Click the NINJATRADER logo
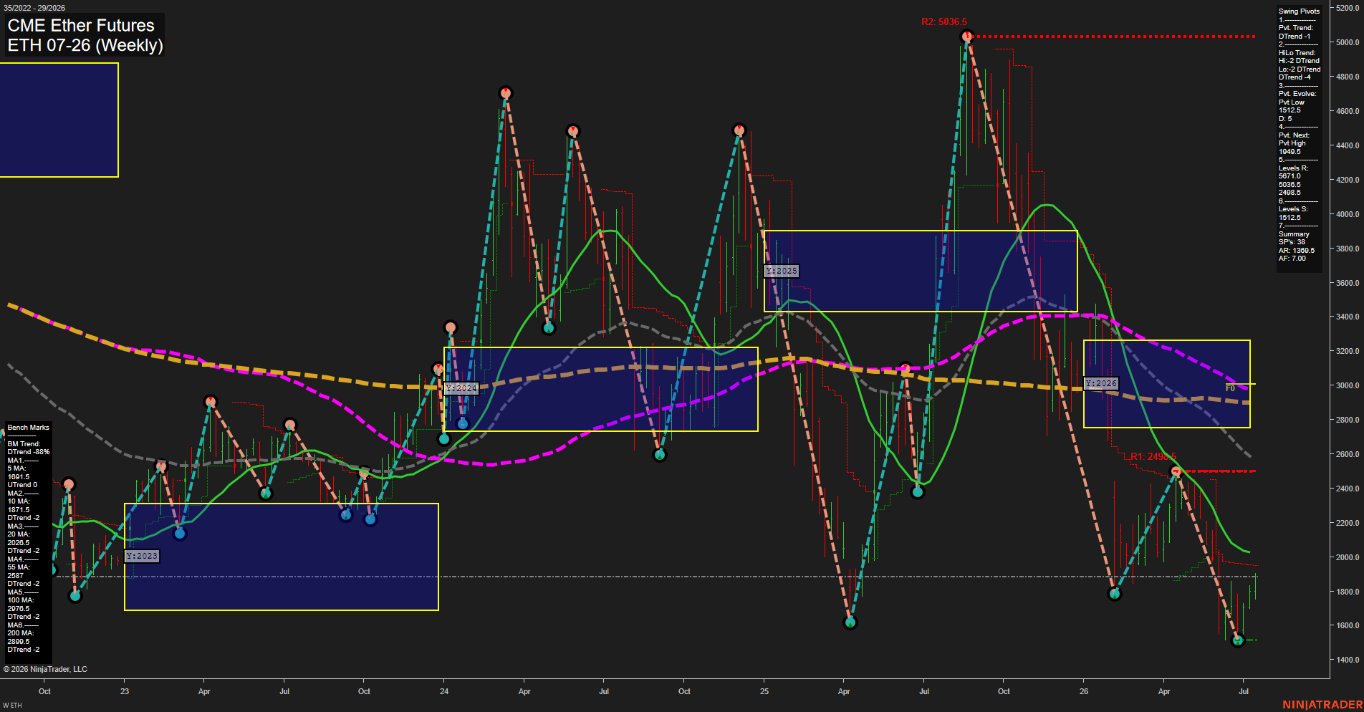The image size is (1364, 712). point(1322,705)
